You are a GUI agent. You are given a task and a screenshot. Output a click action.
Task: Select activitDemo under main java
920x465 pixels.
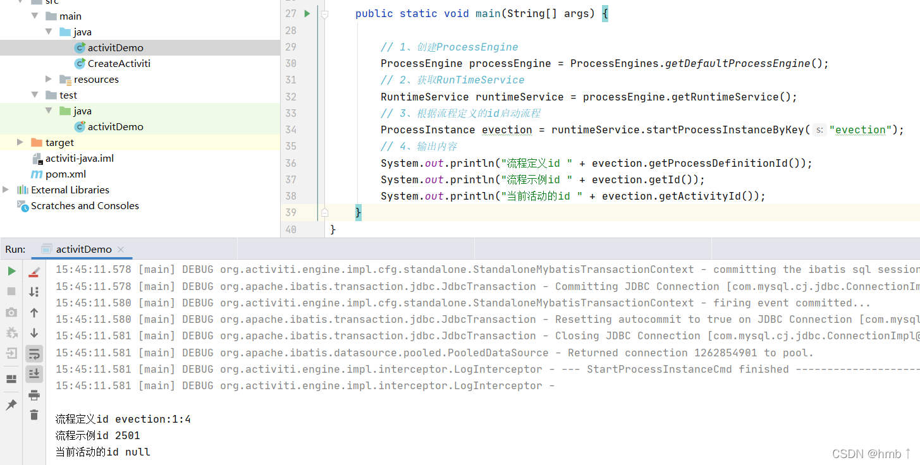coord(115,47)
